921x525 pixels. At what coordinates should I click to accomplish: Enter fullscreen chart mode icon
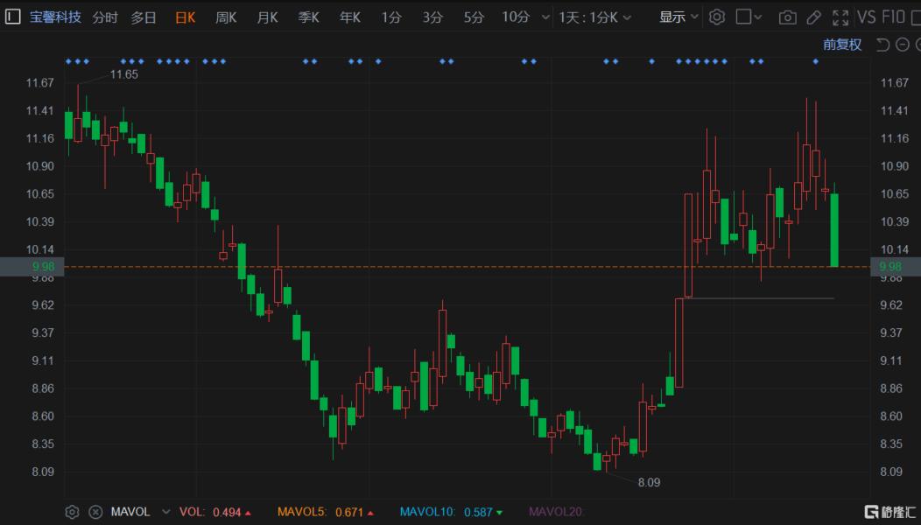pos(840,17)
